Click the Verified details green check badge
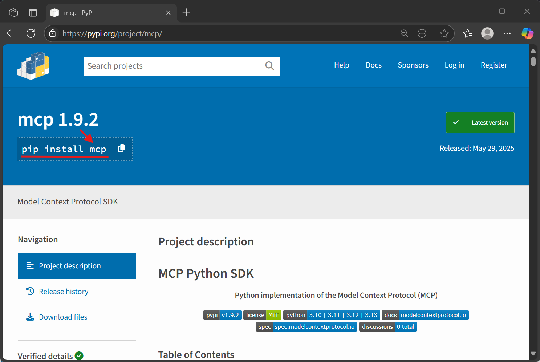This screenshot has width=540, height=362. [x=79, y=356]
